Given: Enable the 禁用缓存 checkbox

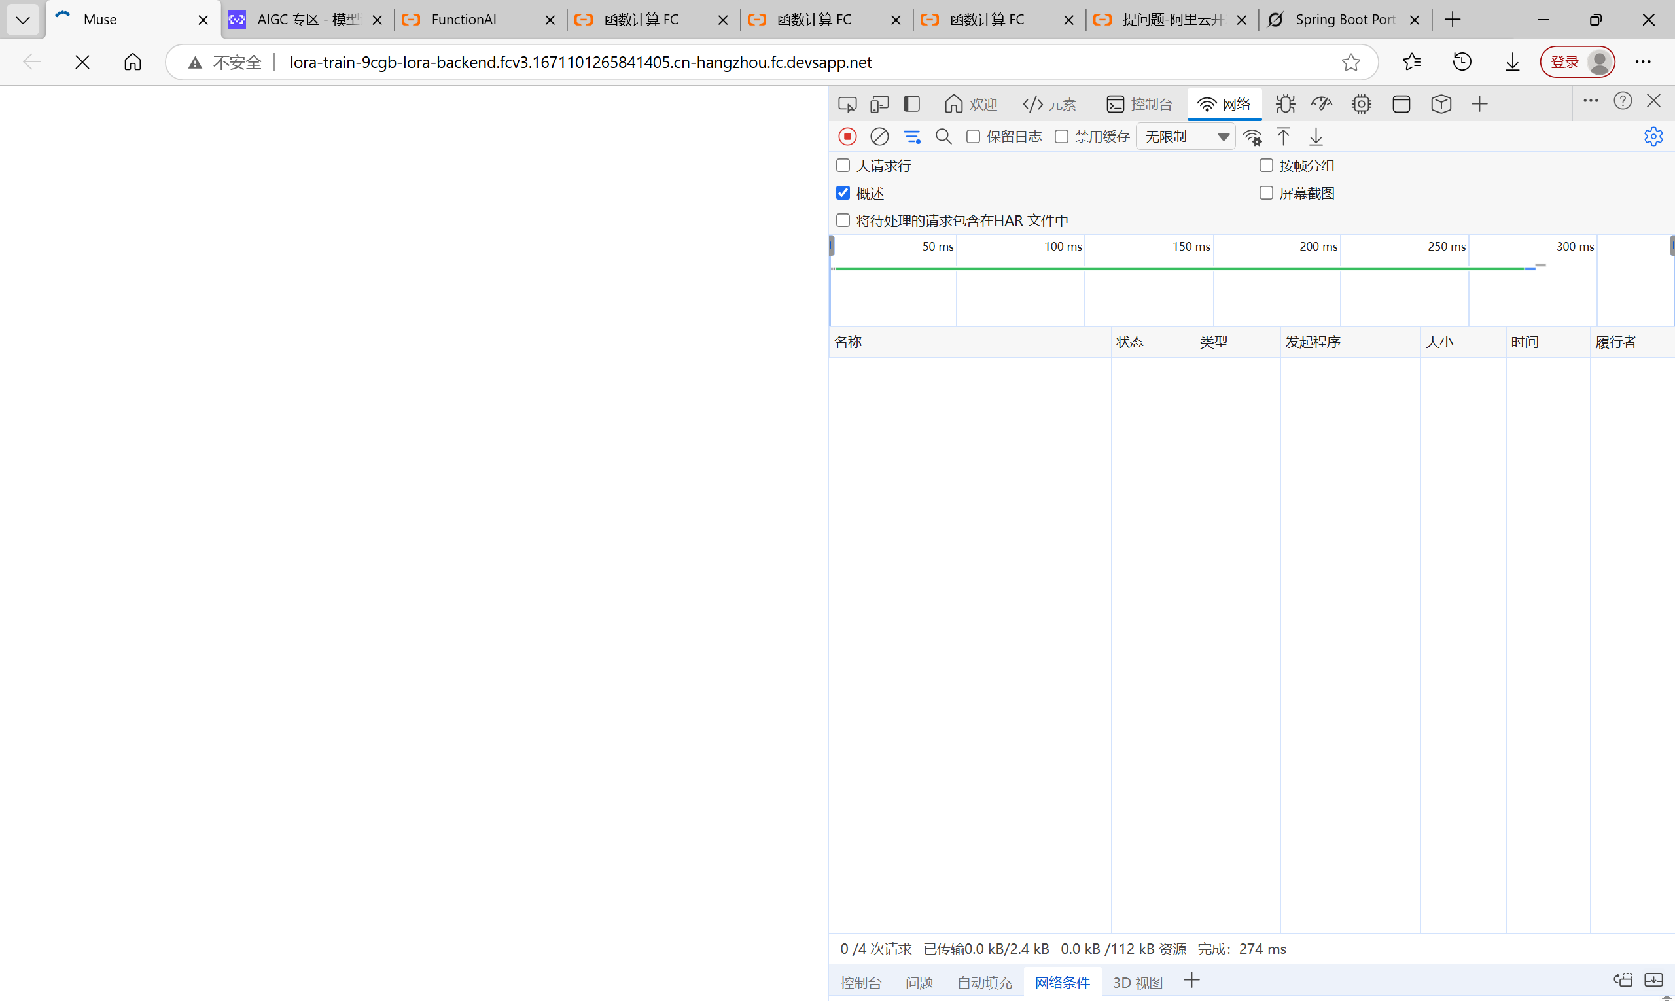Looking at the screenshot, I should pyautogui.click(x=1061, y=137).
